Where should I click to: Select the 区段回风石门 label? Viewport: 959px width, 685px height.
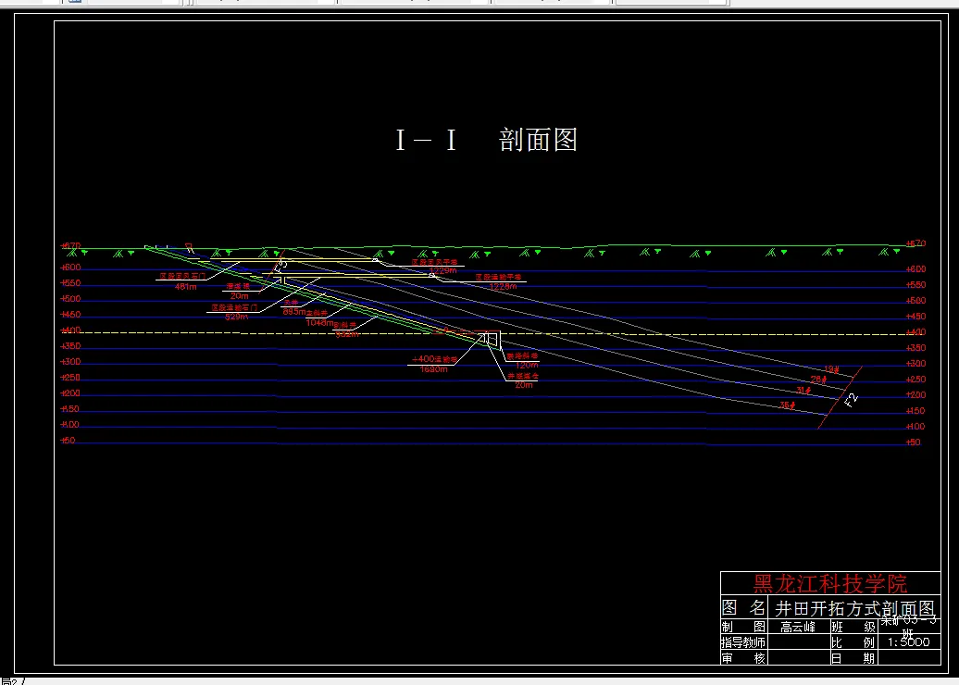[183, 277]
